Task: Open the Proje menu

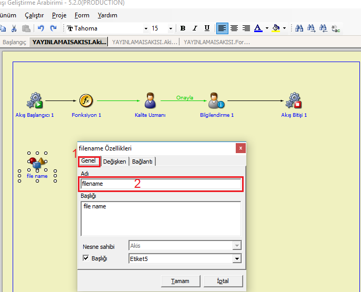Action: [x=59, y=15]
